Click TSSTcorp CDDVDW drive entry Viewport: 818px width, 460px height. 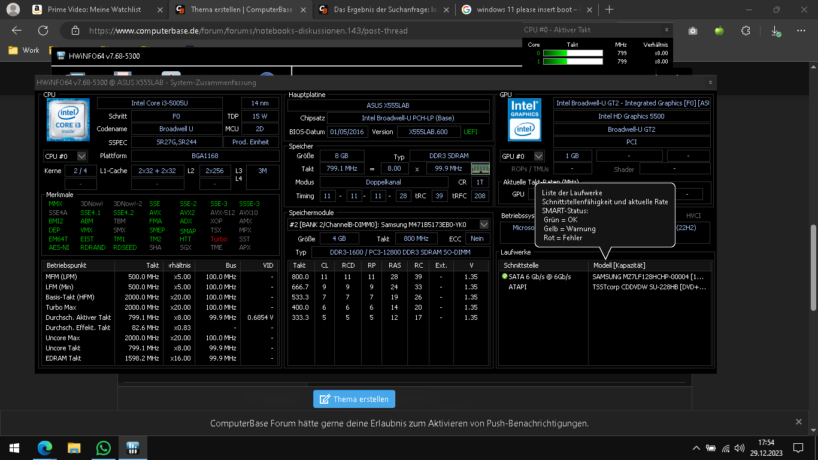click(x=649, y=287)
